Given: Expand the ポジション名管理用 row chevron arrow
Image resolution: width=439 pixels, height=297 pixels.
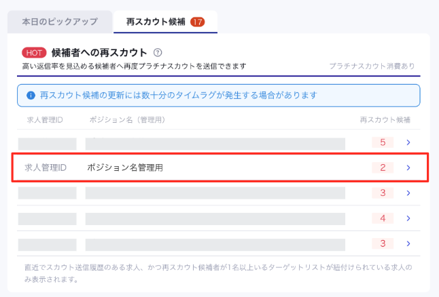Looking at the screenshot, I should (x=408, y=167).
